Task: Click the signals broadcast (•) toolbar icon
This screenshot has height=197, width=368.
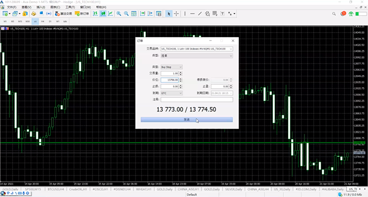Action: tap(48, 14)
